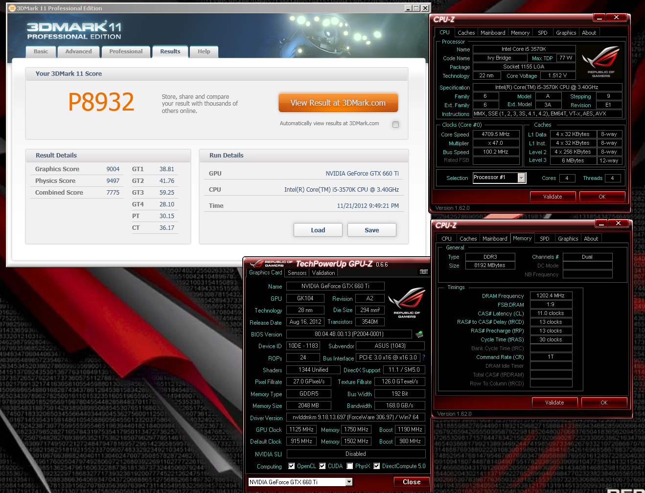Click the Close button in GPU-Z
The width and height of the screenshot is (645, 493).
pos(412,482)
